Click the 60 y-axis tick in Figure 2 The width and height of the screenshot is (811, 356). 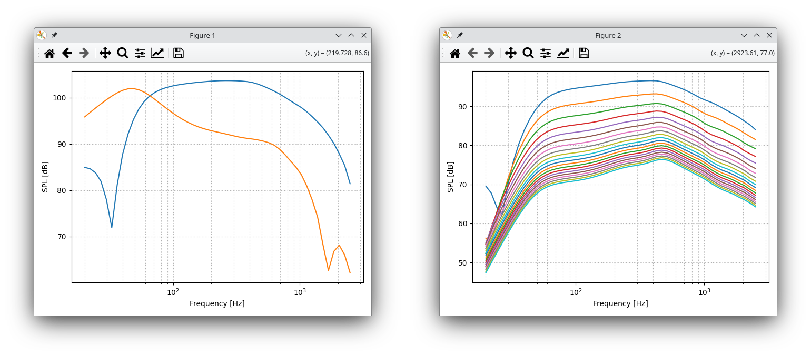point(463,223)
